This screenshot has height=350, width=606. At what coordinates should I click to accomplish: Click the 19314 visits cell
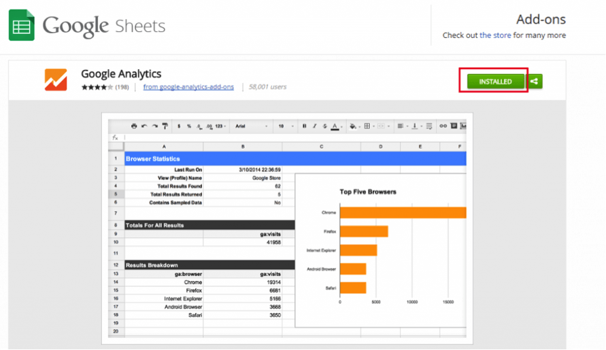click(243, 283)
